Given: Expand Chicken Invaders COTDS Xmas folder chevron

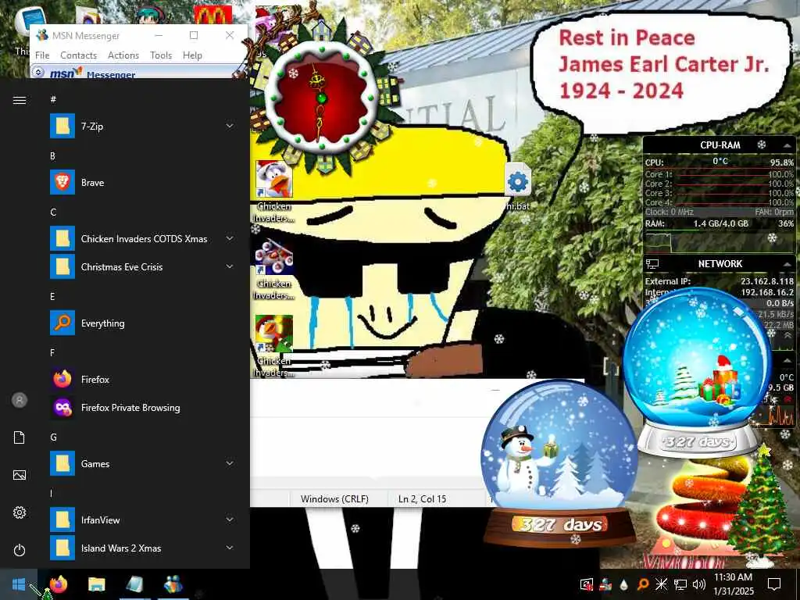Looking at the screenshot, I should tap(230, 239).
